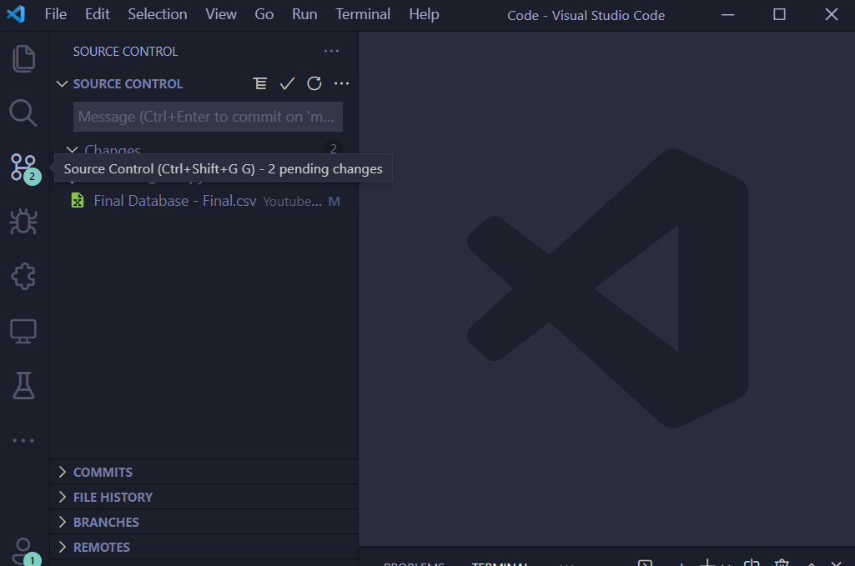Open the Accounts icon with 1 badge
This screenshot has width=855, height=566.
(24, 551)
